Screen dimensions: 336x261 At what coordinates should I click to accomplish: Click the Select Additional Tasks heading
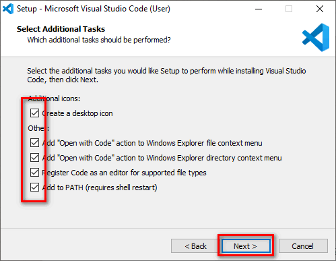click(61, 29)
